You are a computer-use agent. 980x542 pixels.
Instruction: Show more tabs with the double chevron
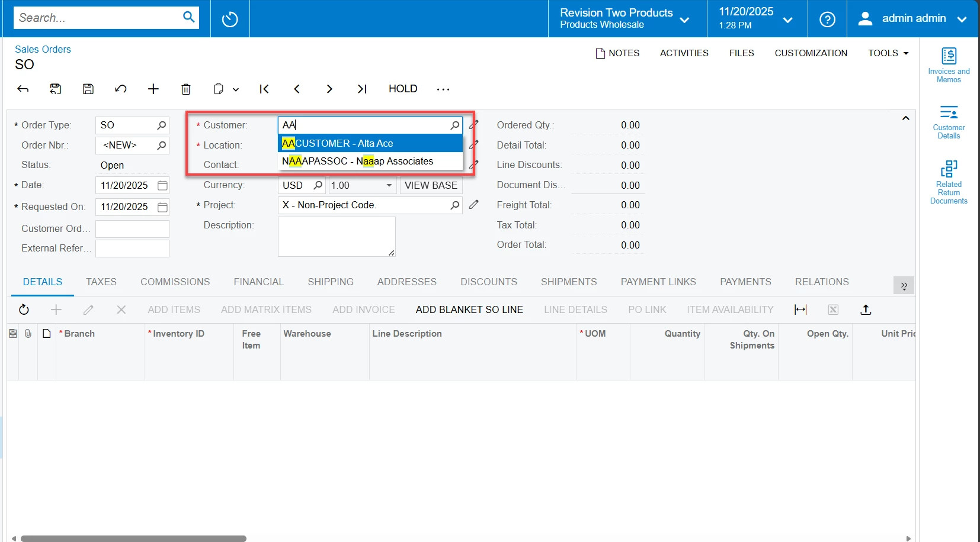tap(904, 286)
